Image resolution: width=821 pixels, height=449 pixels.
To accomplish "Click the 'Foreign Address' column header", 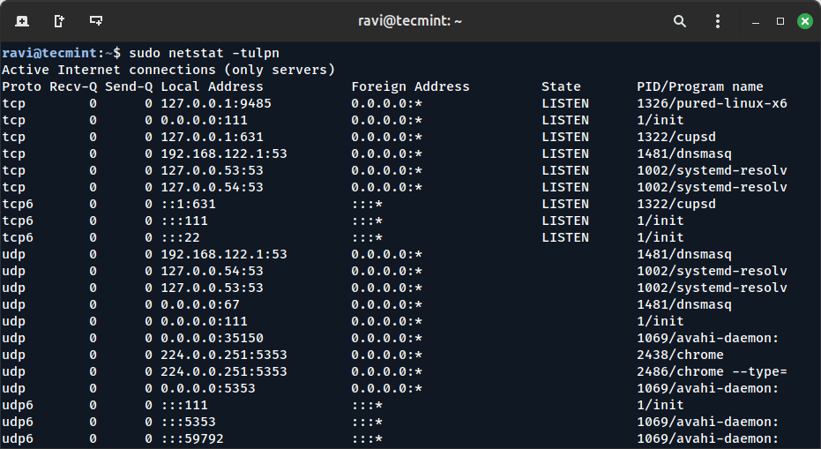I will click(410, 86).
